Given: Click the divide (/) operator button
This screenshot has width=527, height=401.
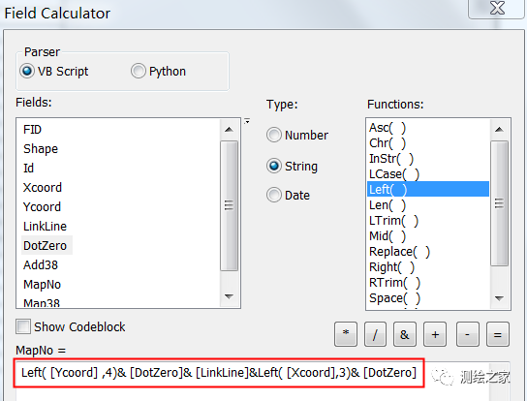Looking at the screenshot, I should point(375,334).
